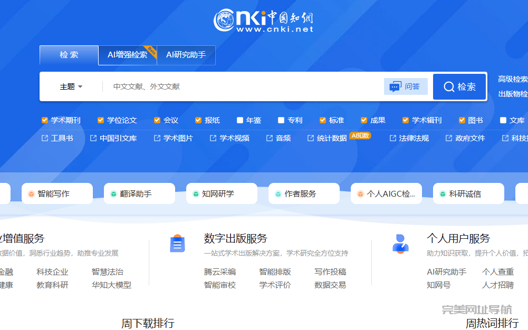Open AI研究助手 link under 个人用户服务
This screenshot has width=528, height=330.
coord(447,272)
